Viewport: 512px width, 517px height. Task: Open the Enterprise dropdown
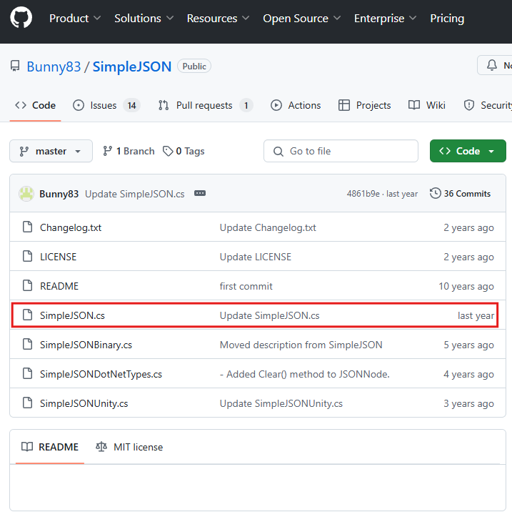coord(385,18)
